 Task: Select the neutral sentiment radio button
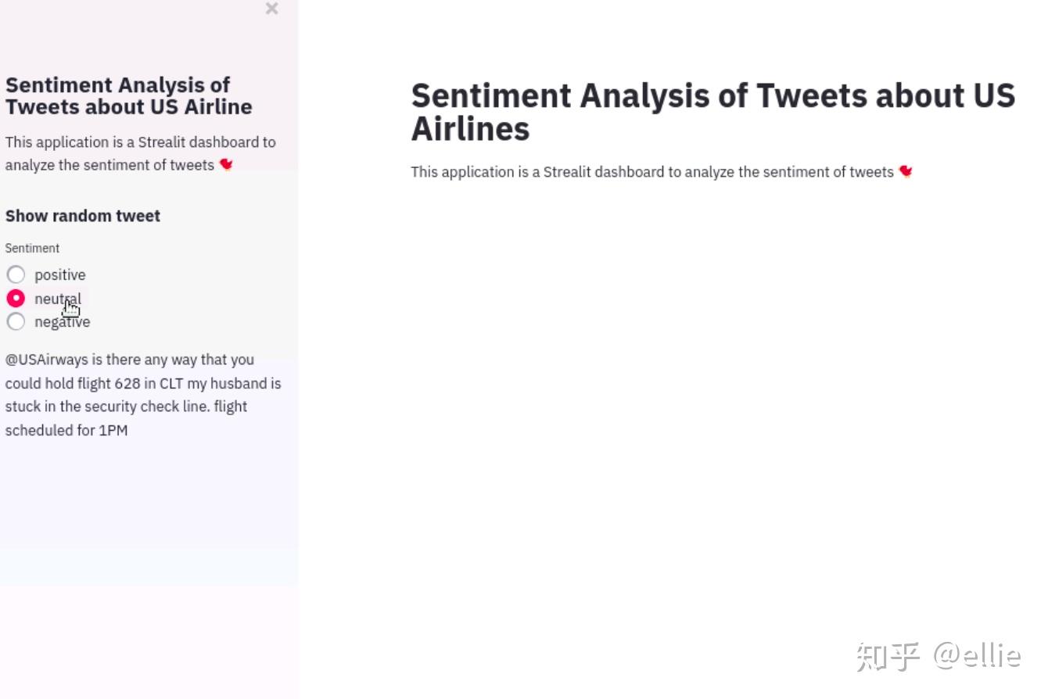click(16, 298)
